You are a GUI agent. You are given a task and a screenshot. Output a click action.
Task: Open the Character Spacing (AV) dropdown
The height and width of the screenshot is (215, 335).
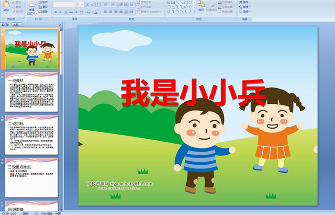82,12
